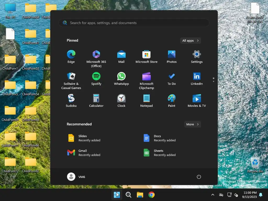Launch Notepad

[147, 101]
